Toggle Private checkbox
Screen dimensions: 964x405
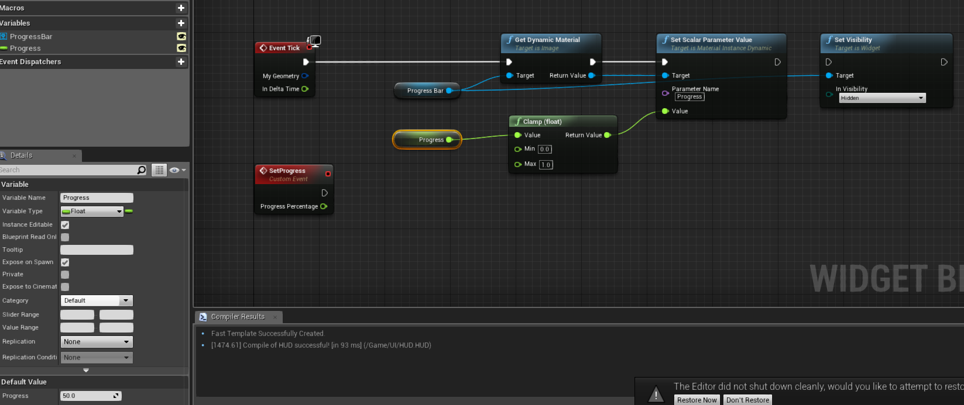click(65, 274)
